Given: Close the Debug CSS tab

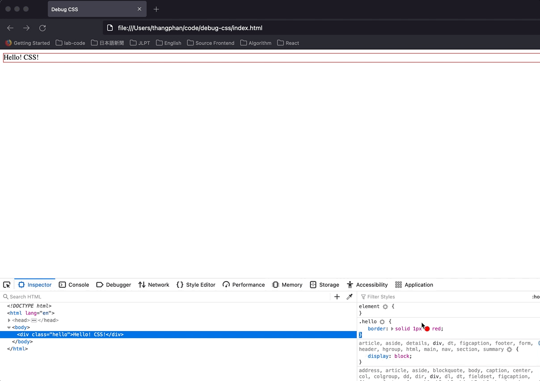Looking at the screenshot, I should 139,9.
